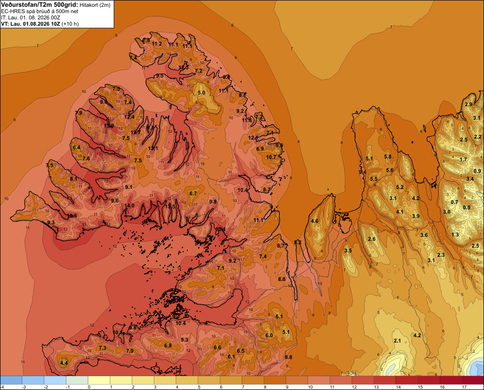Click the 10.6 temperature value
484x390 pixels.
(x=118, y=332)
